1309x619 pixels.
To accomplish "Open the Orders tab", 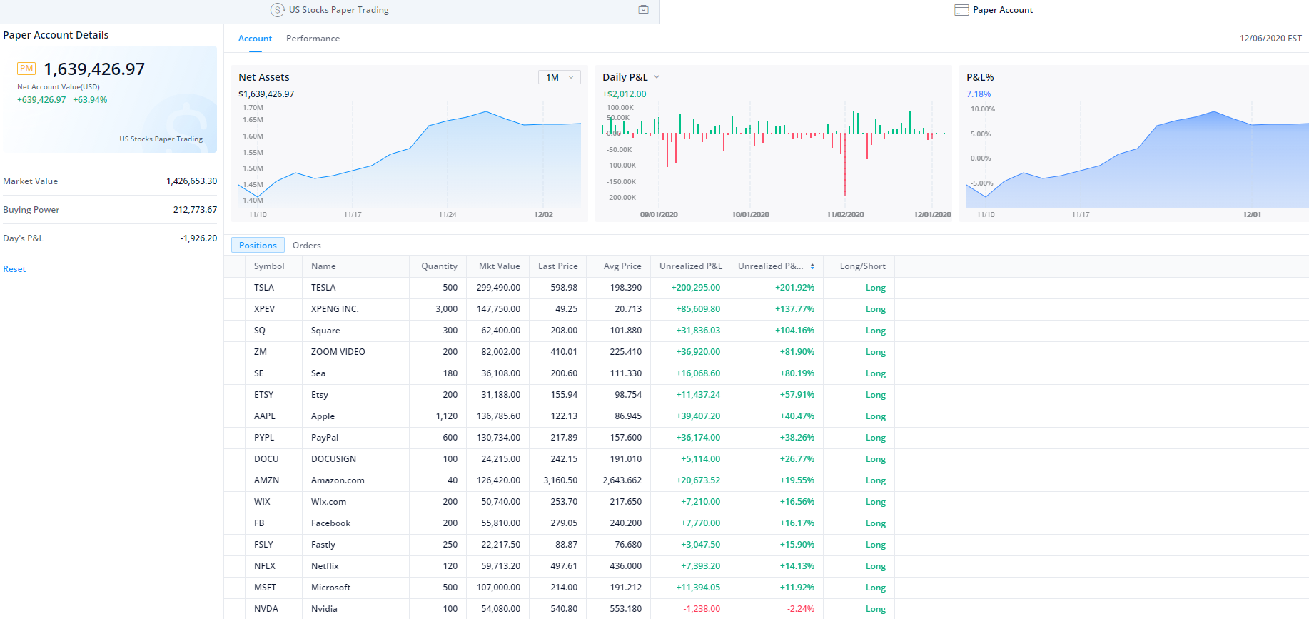I will pos(306,246).
